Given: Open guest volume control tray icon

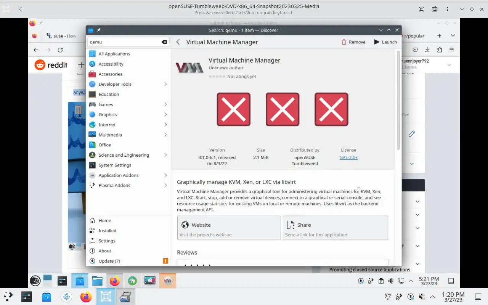Looking at the screenshot, I should click(x=391, y=281).
